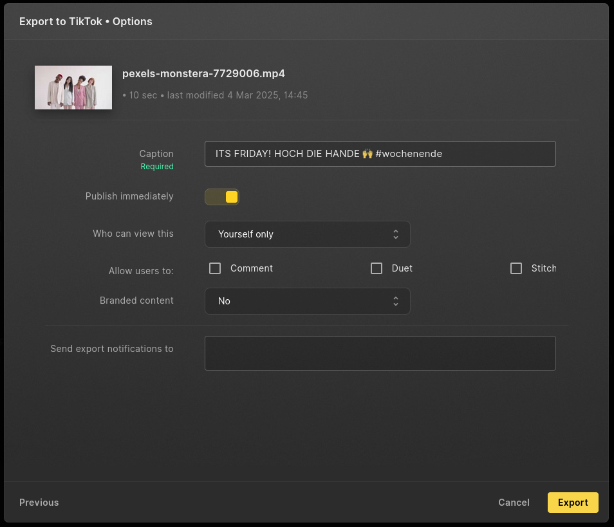Screen dimensions: 614x527
Task: Click the Duet label text
Action: click(x=402, y=268)
